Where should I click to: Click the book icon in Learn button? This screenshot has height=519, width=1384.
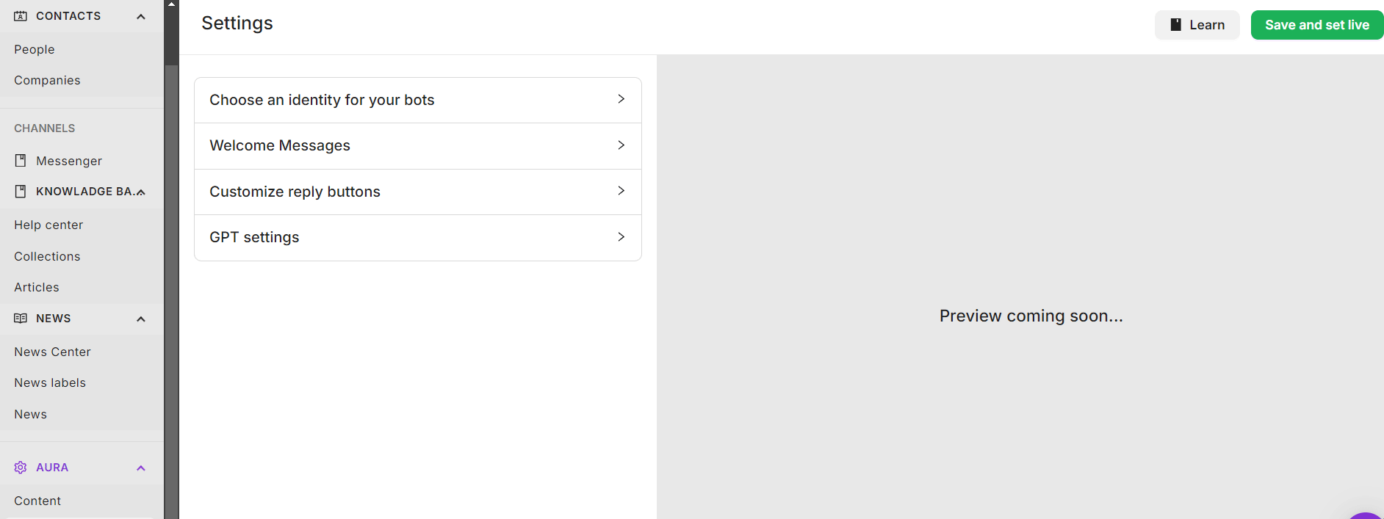pyautogui.click(x=1176, y=25)
